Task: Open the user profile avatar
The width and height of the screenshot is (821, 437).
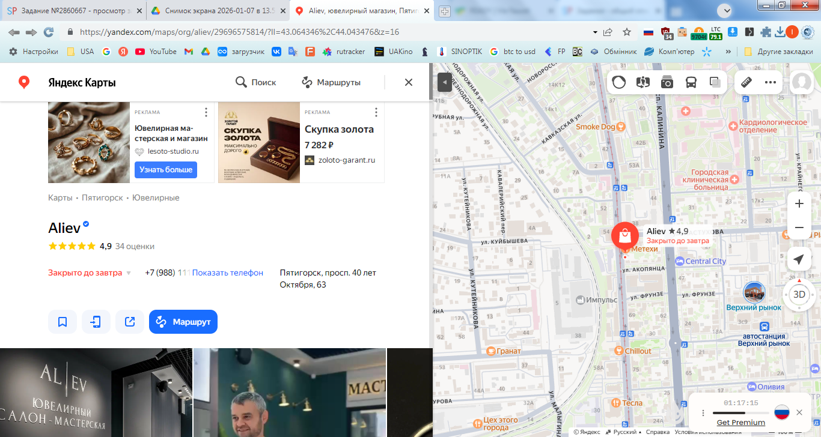Action: pos(801,82)
